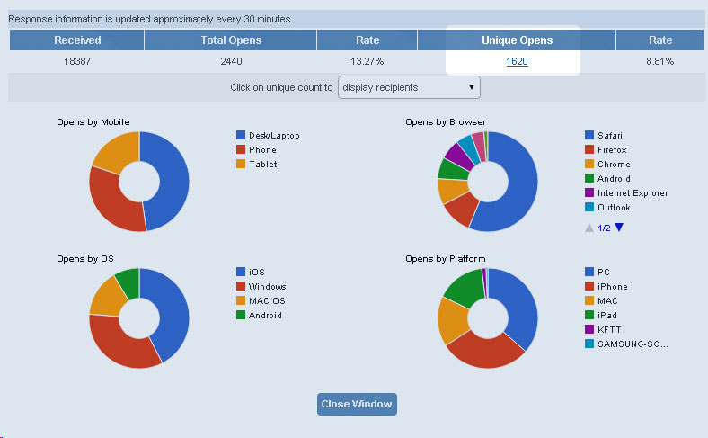Click the Windows legend entry

point(261,287)
